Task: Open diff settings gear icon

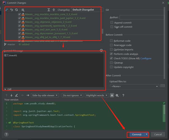Action: [x=117, y=95]
